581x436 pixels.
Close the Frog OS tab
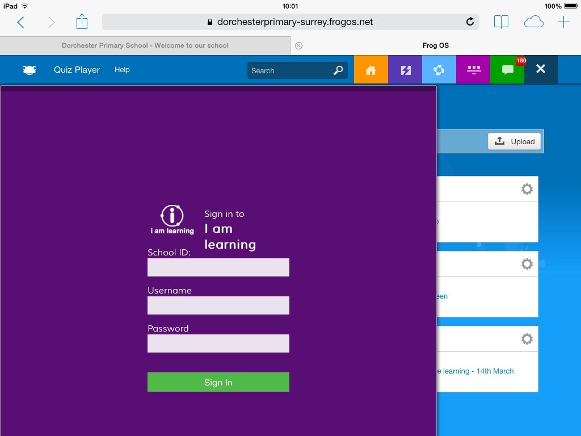pyautogui.click(x=298, y=45)
